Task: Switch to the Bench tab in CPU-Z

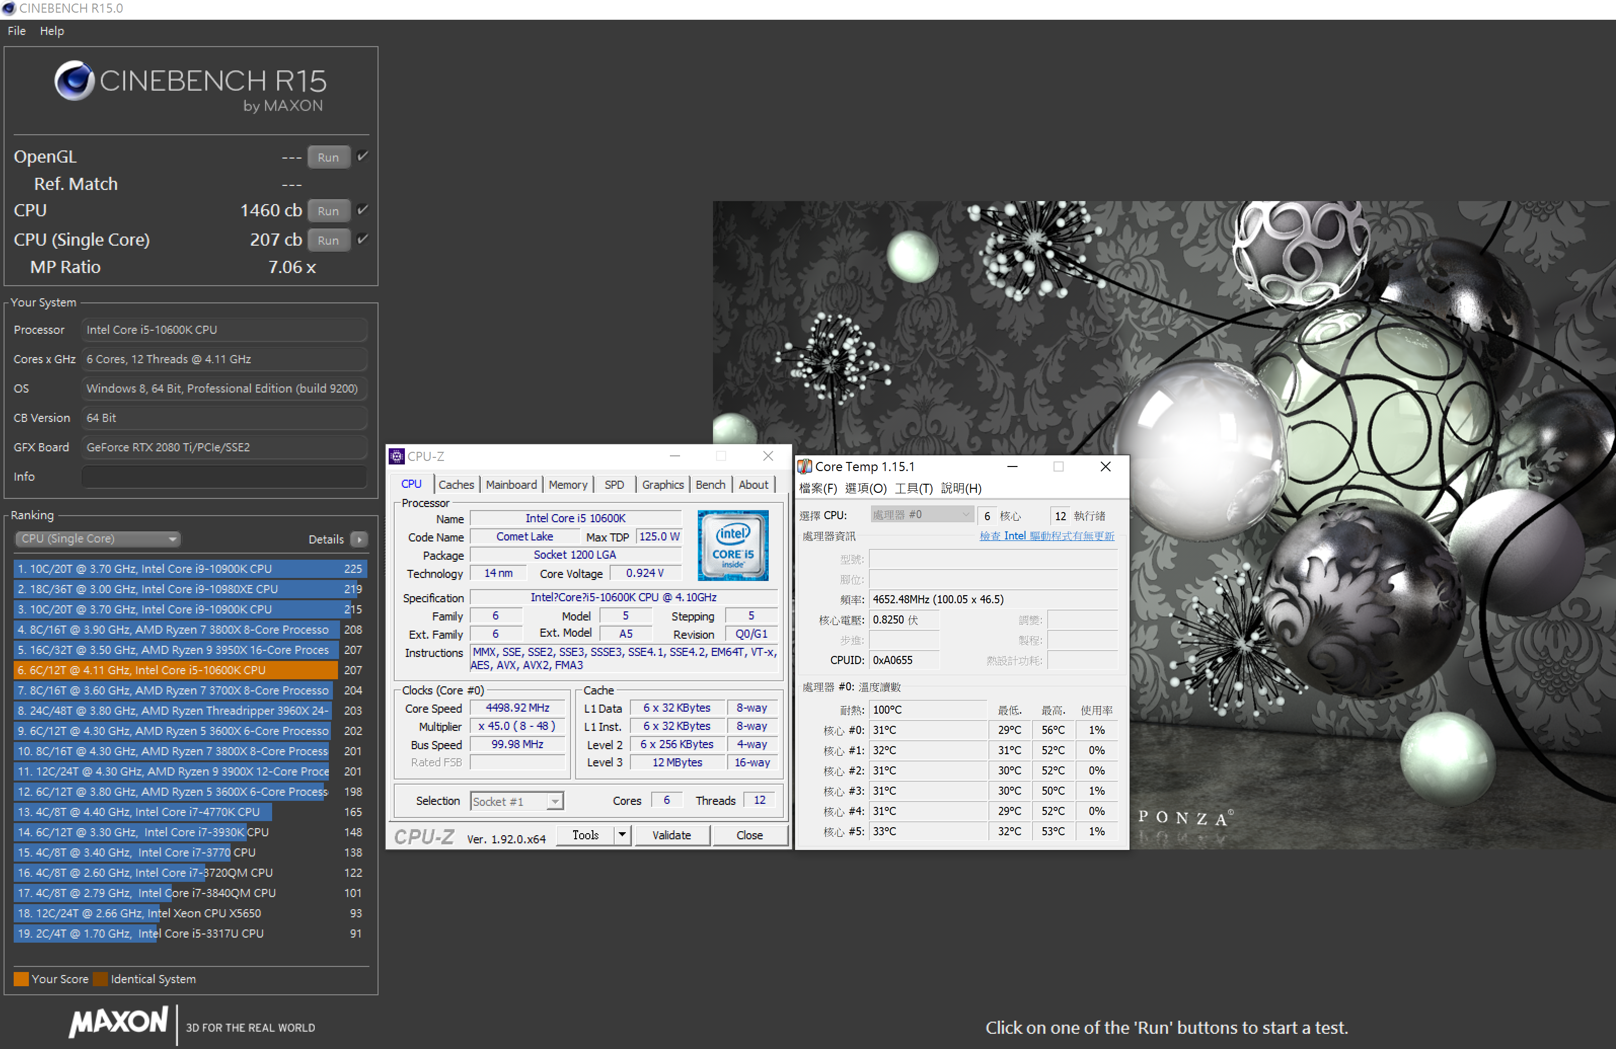Action: (x=710, y=484)
